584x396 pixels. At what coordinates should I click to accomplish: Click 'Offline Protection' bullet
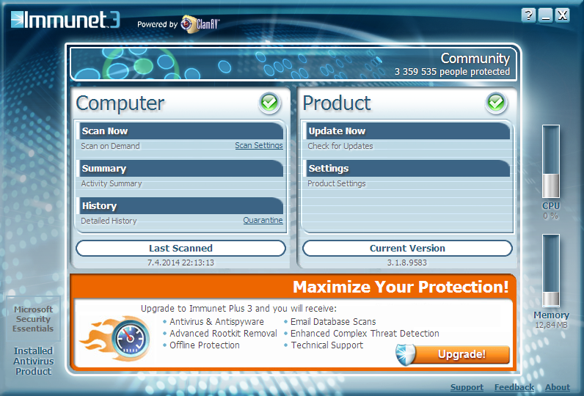pyautogui.click(x=205, y=345)
